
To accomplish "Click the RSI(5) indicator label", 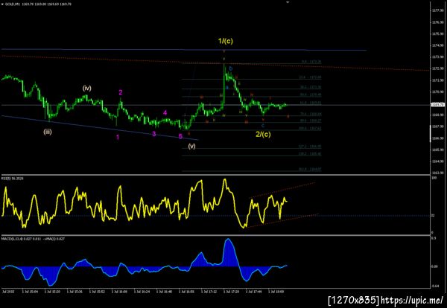I will 12,179.
